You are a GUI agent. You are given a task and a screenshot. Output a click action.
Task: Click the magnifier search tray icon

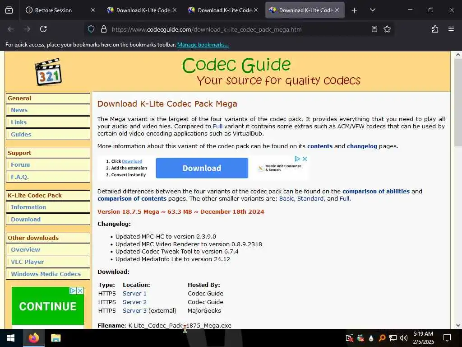(382, 338)
